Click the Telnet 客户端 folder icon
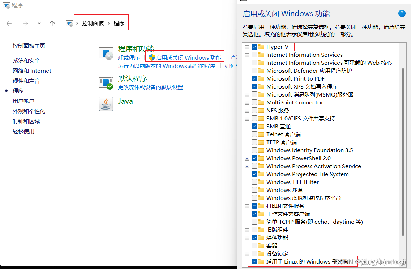Image resolution: width=411 pixels, height=269 pixels. (x=261, y=134)
